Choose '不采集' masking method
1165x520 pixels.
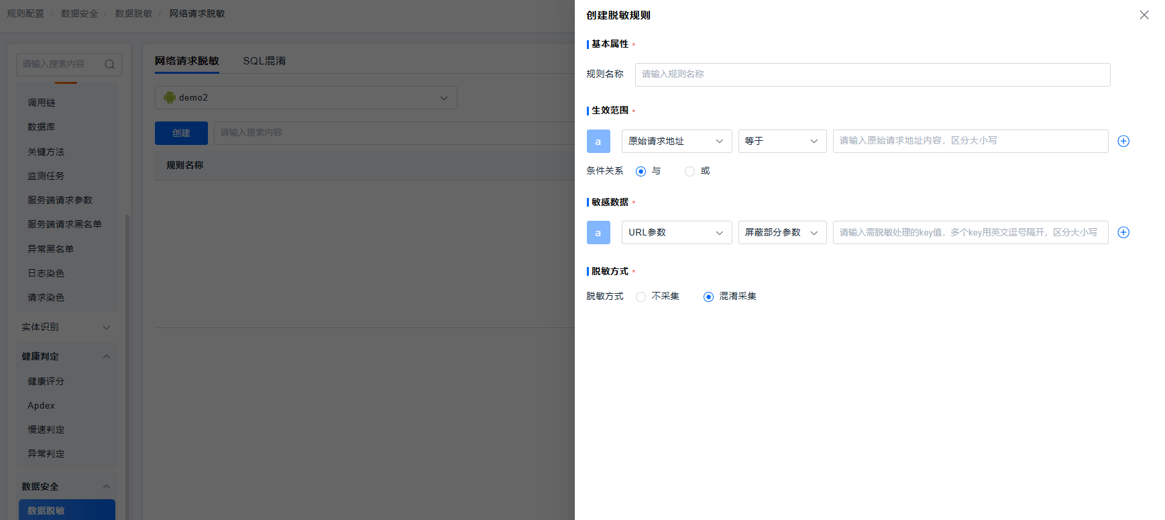[641, 297]
